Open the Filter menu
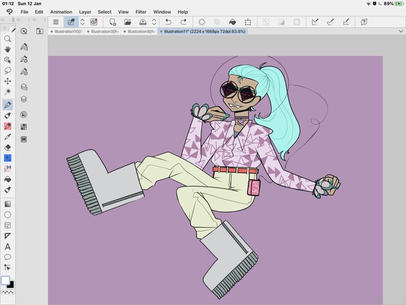This screenshot has height=305, width=406. [141, 12]
